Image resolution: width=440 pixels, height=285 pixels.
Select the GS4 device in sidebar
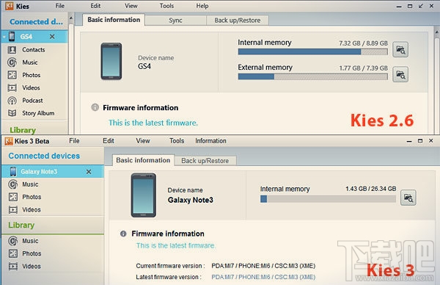pos(34,37)
